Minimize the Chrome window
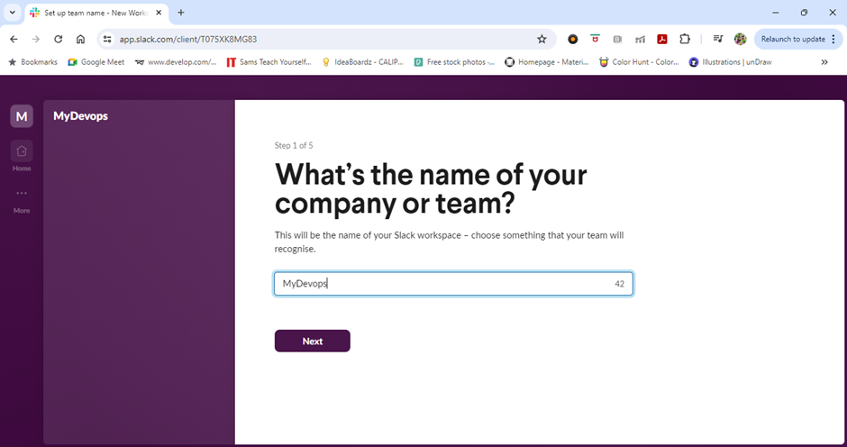Image resolution: width=847 pixels, height=447 pixels. pos(775,13)
